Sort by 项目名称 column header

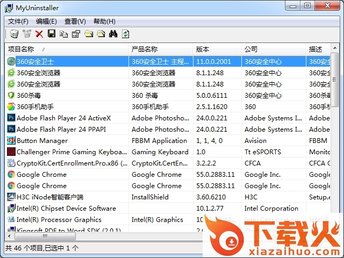pyautogui.click(x=67, y=49)
